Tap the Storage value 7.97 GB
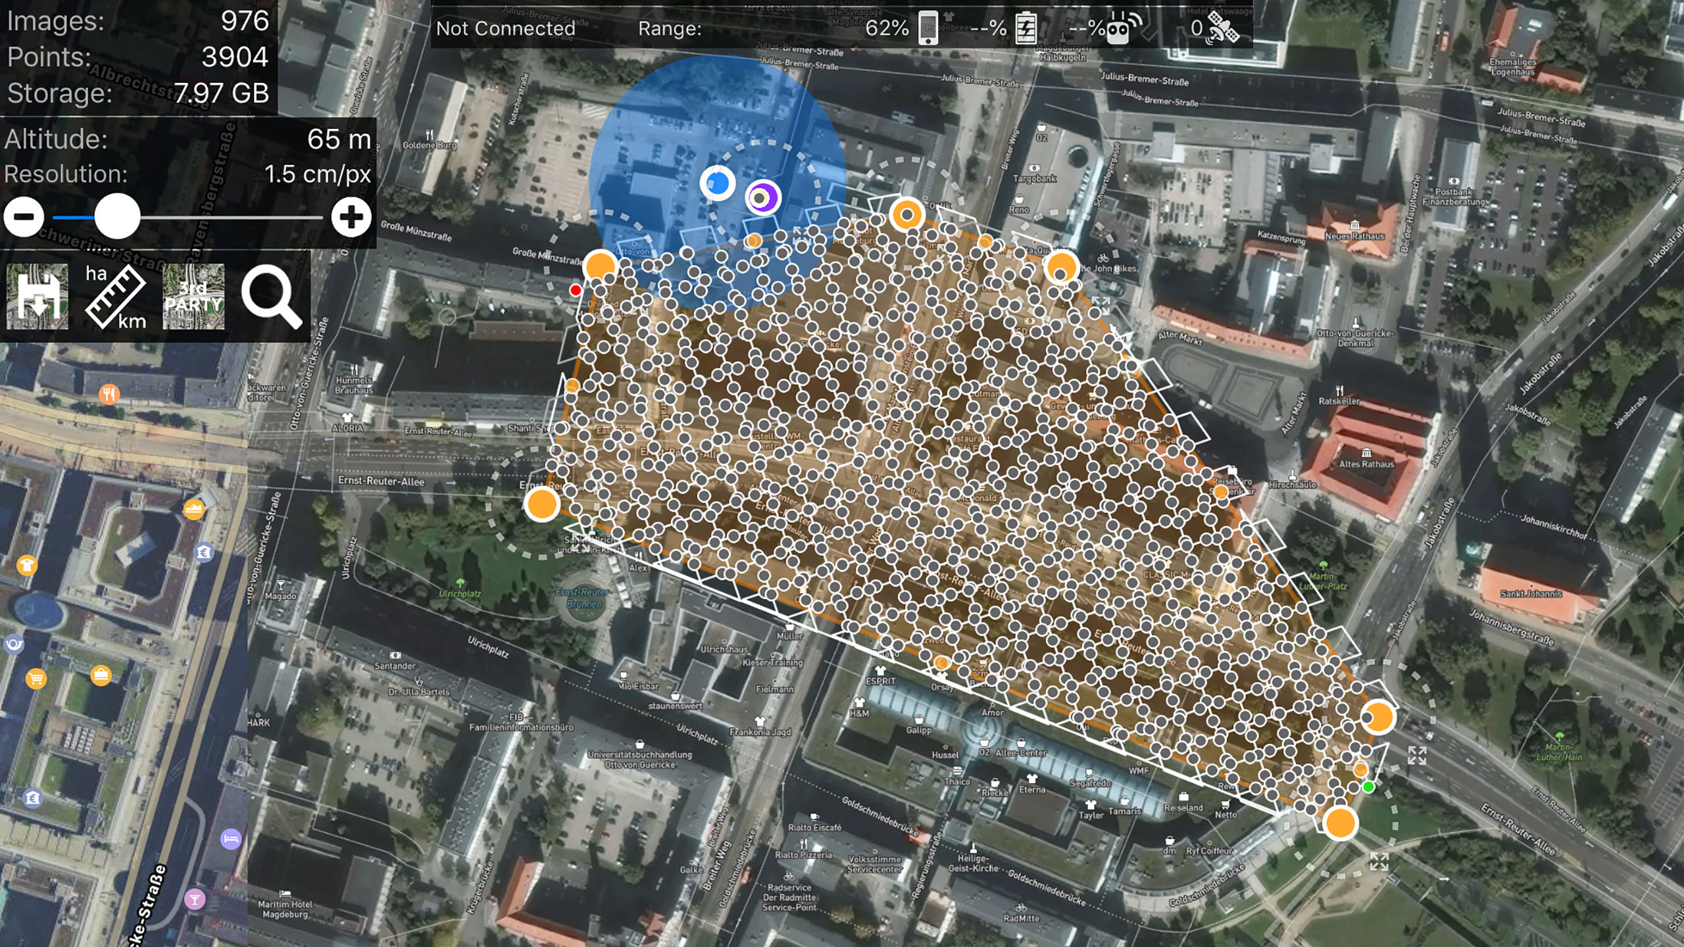 (x=222, y=93)
